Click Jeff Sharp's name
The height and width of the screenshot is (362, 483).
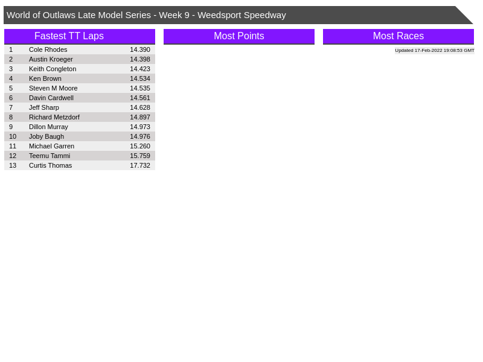(x=44, y=107)
